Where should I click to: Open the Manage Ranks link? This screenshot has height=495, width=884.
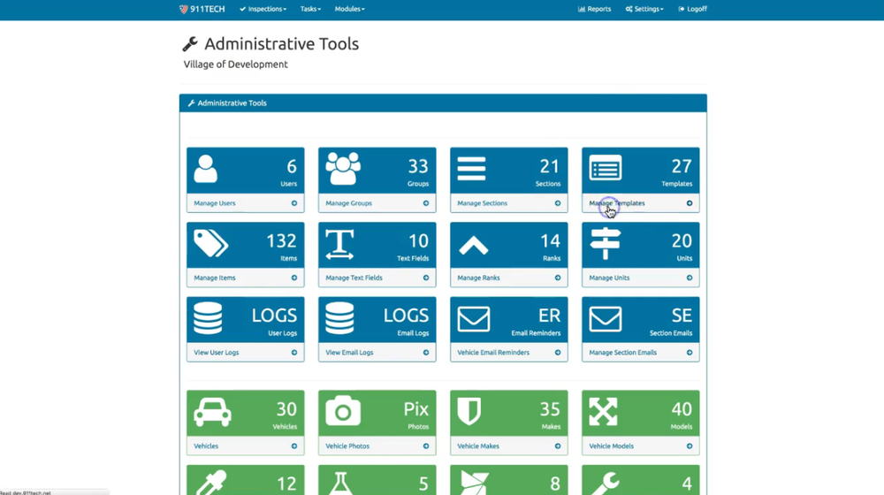[x=478, y=278]
